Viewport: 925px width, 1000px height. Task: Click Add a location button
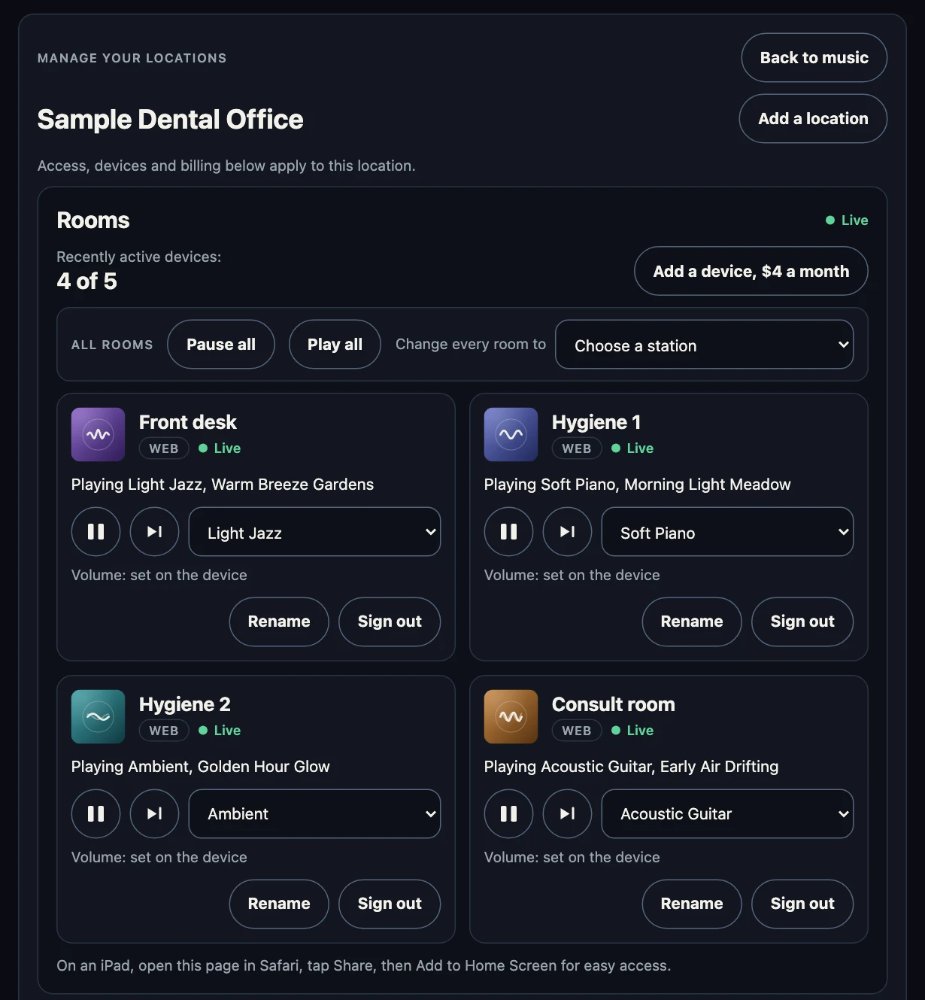tap(813, 119)
